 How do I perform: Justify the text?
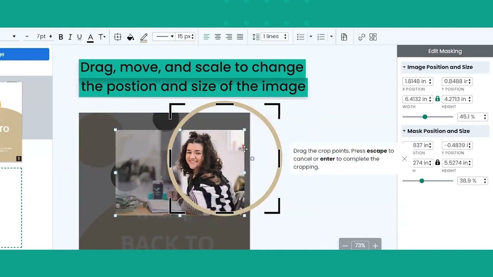tap(240, 37)
